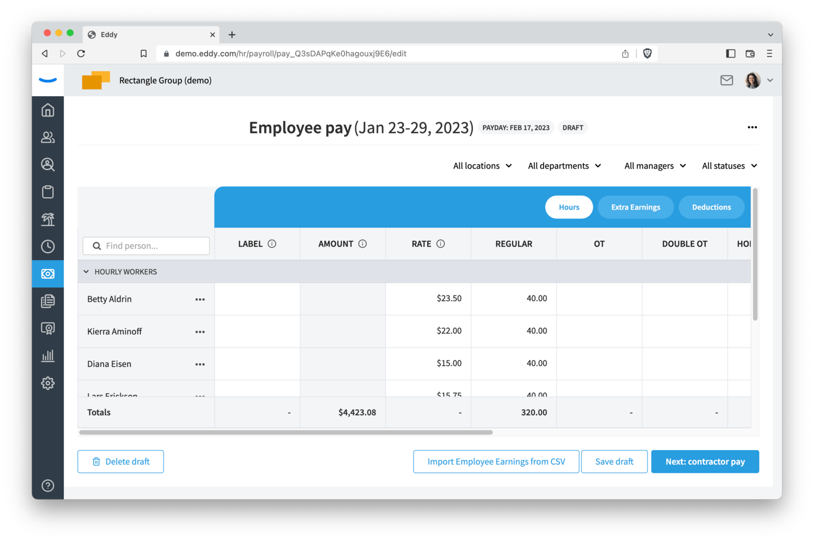
Task: Expand the All statuses filter
Action: pyautogui.click(x=729, y=166)
